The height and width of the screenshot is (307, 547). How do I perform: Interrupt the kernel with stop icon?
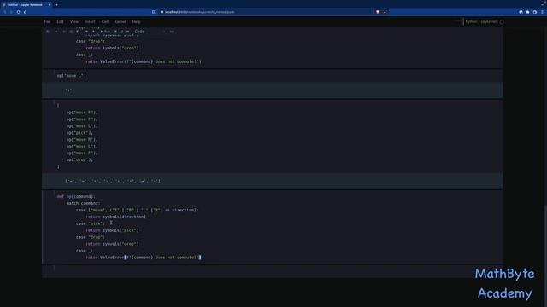click(115, 32)
